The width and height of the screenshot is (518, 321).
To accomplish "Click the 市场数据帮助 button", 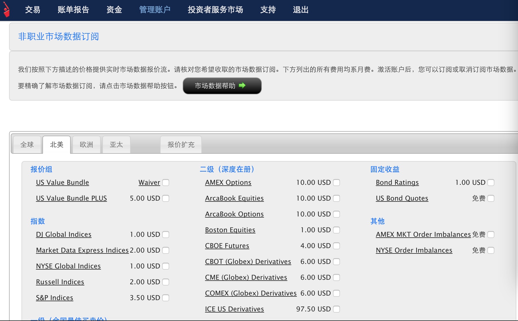I will click(x=222, y=86).
